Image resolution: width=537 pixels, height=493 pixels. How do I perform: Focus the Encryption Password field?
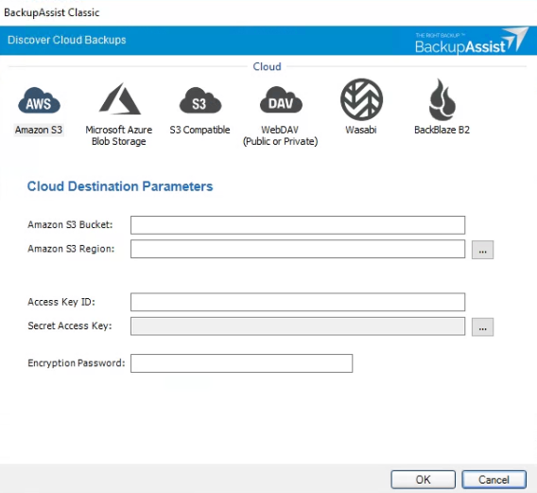click(241, 363)
